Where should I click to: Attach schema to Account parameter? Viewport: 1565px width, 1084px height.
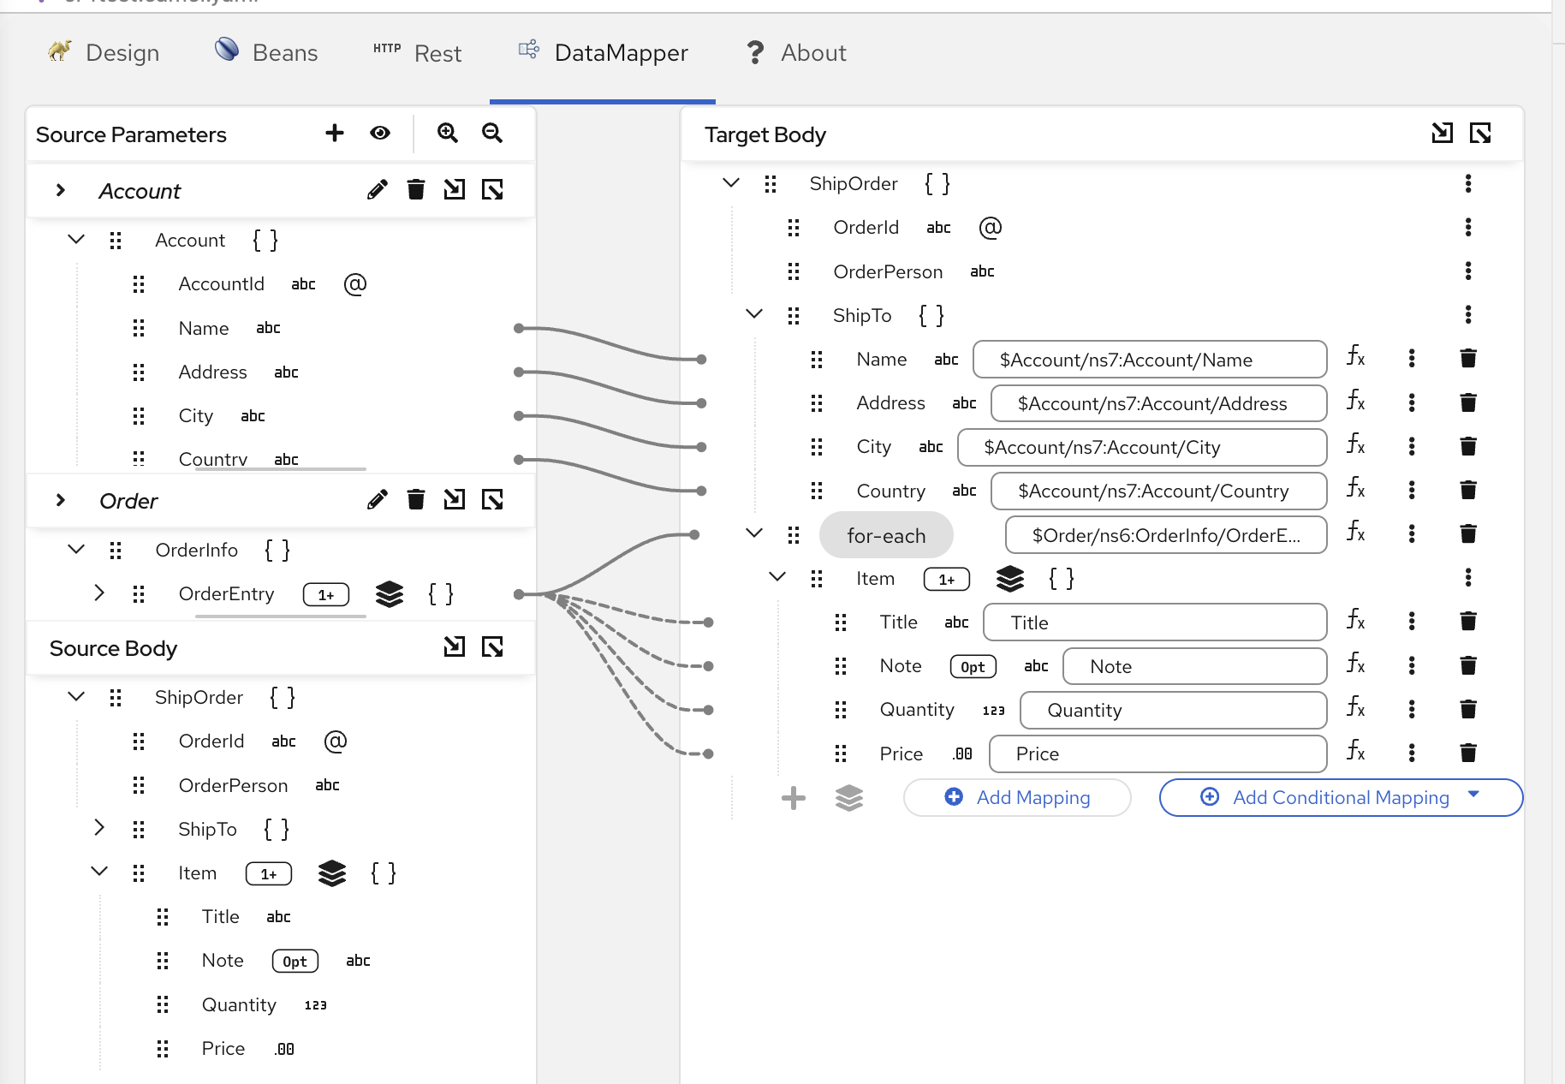point(455,189)
